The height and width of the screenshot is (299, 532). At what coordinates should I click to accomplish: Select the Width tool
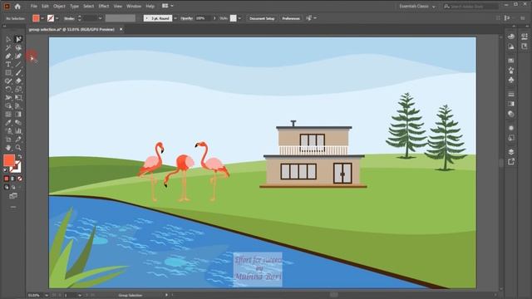[x=8, y=98]
